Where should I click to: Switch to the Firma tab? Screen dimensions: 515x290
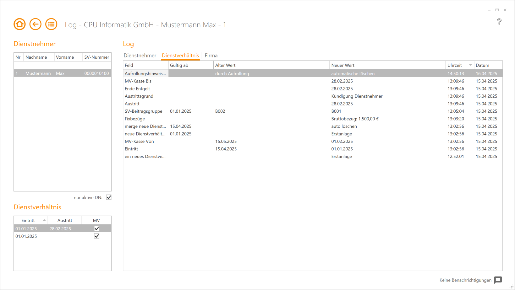211,56
